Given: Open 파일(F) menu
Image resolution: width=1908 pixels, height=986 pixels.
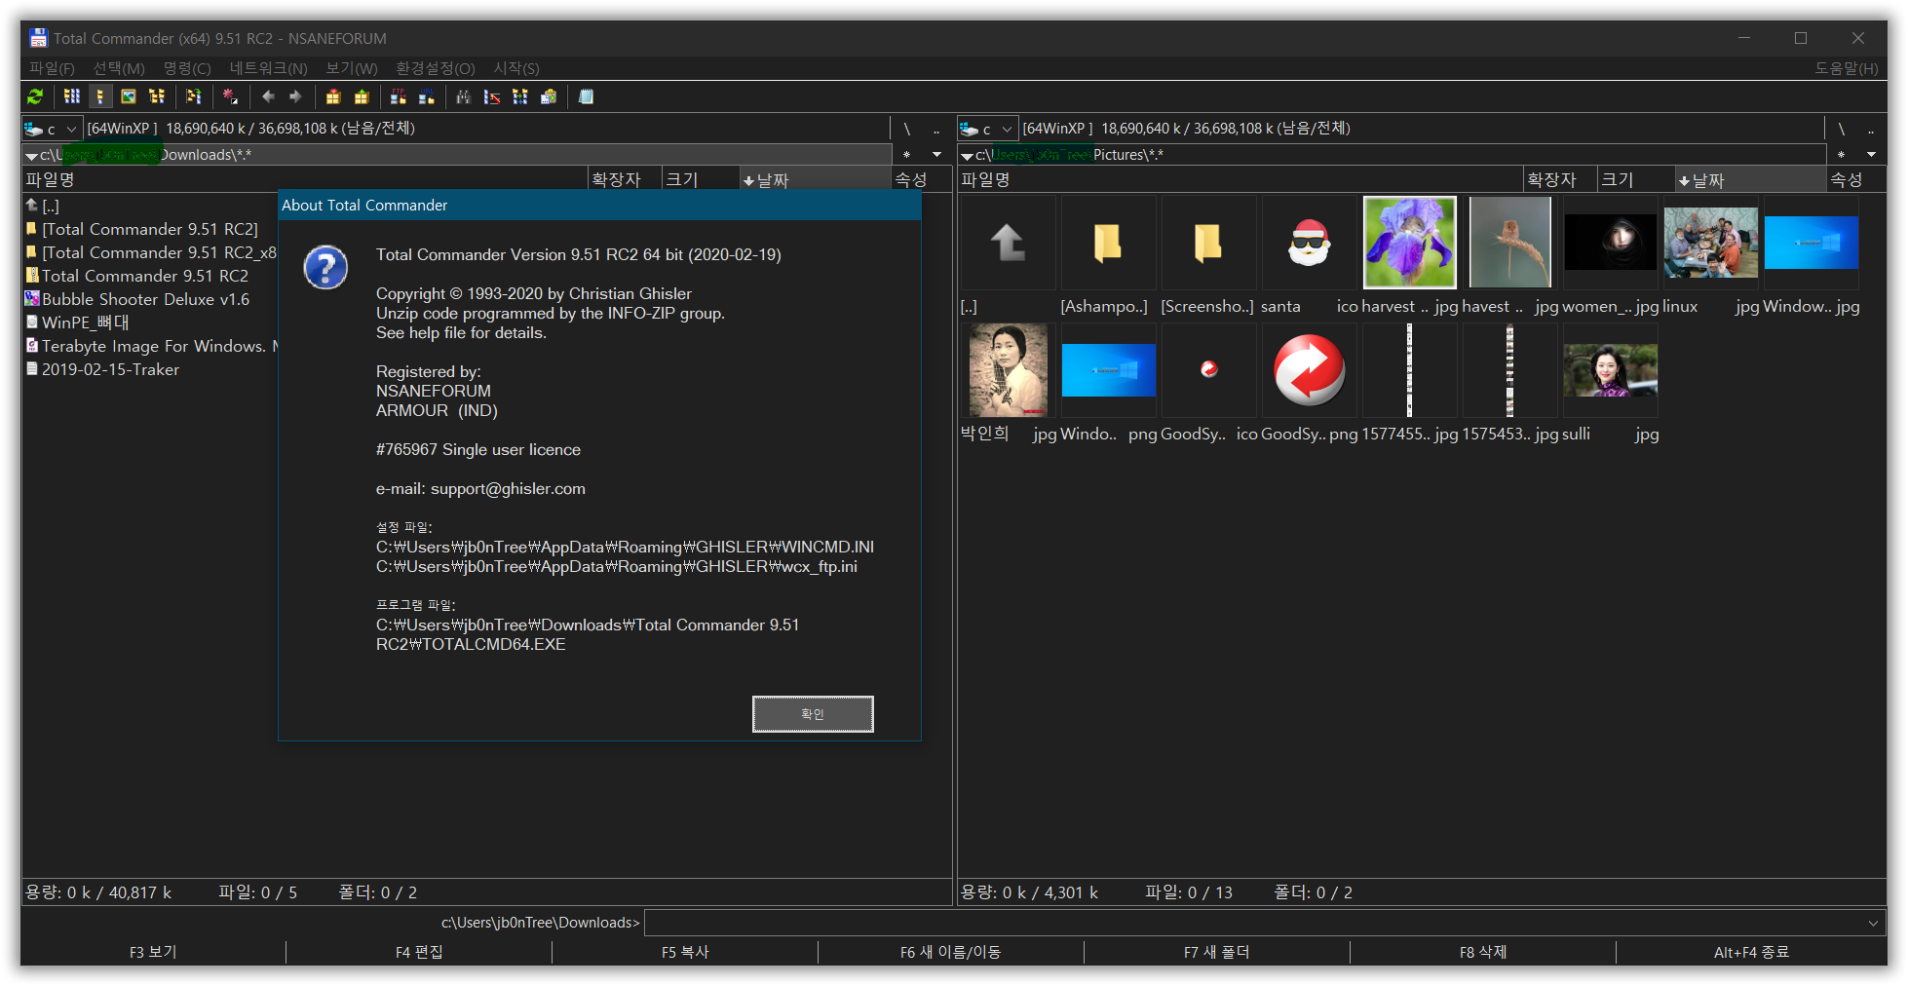Looking at the screenshot, I should (x=52, y=68).
